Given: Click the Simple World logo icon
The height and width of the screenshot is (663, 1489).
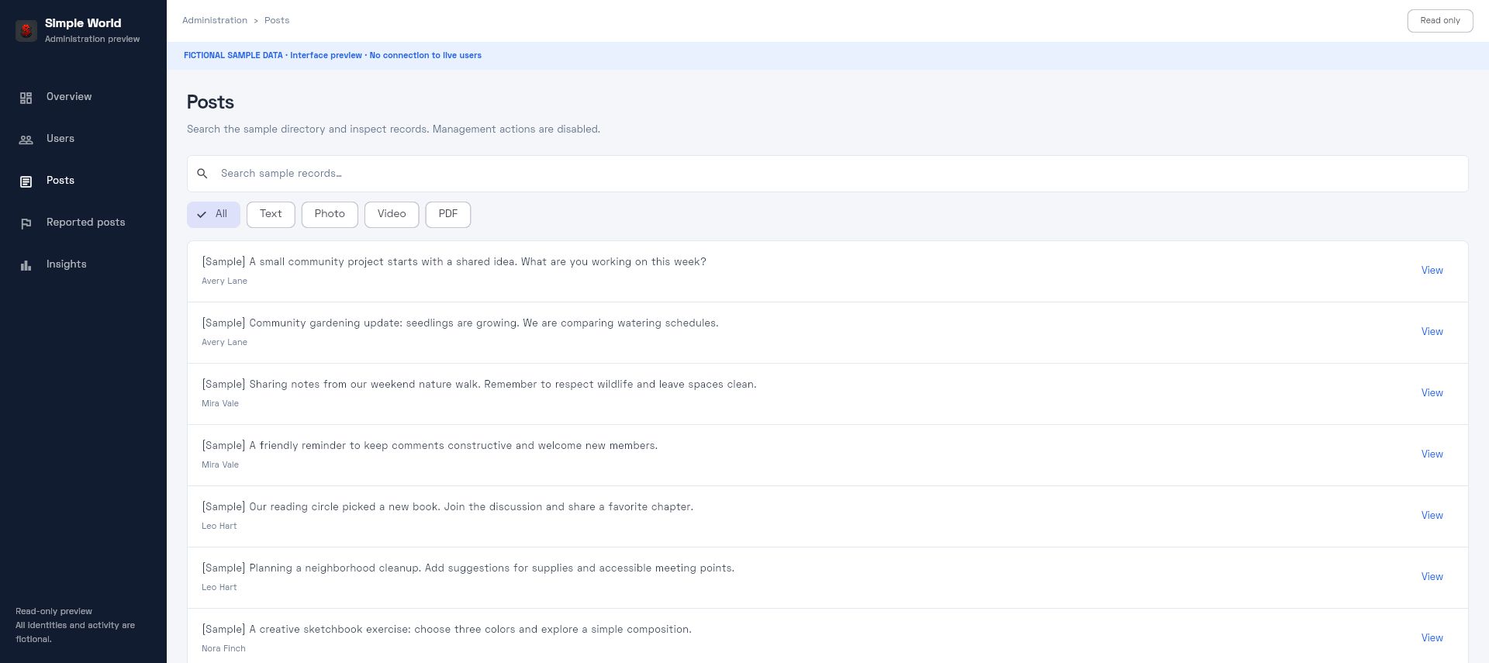Looking at the screenshot, I should [26, 30].
